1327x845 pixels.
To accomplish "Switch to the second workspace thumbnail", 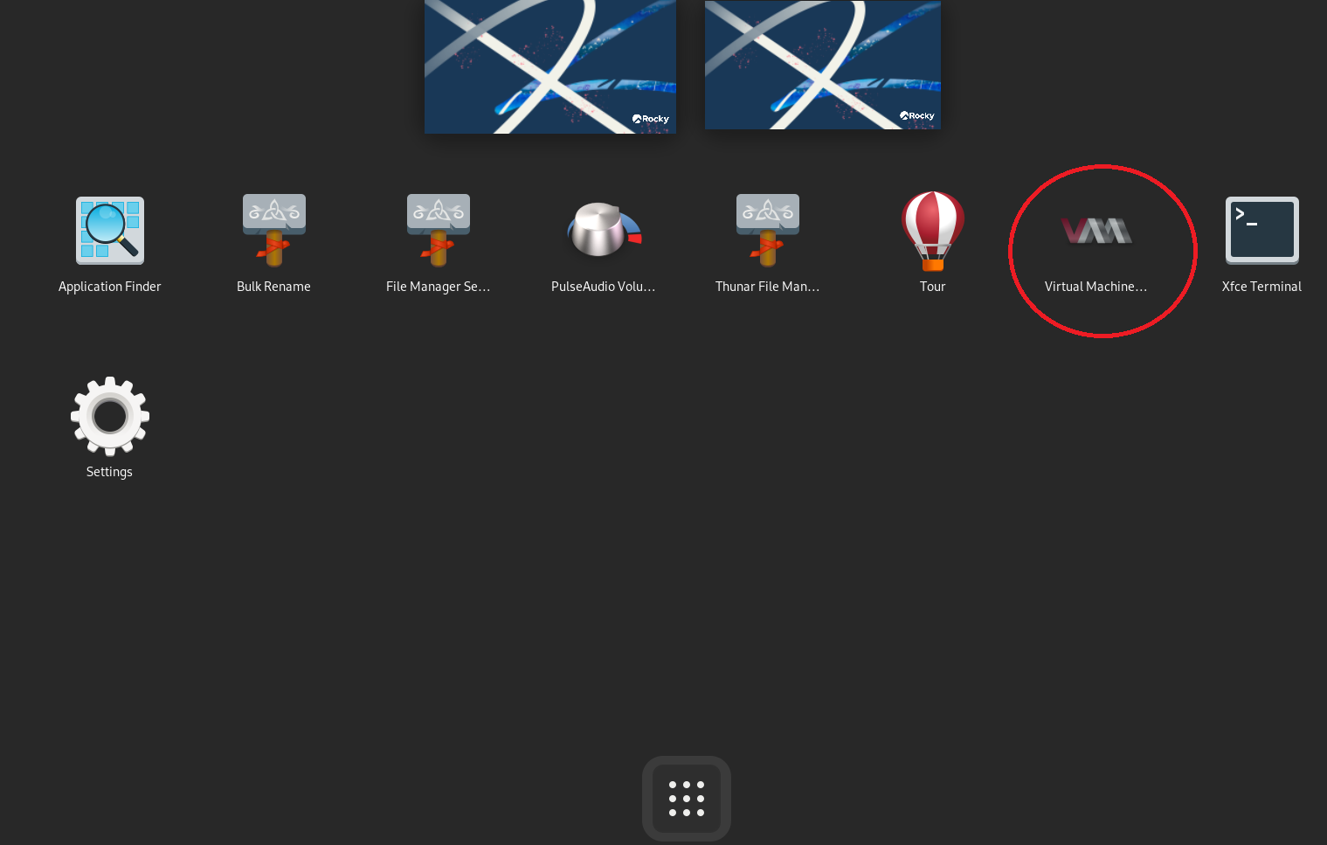I will point(823,65).
